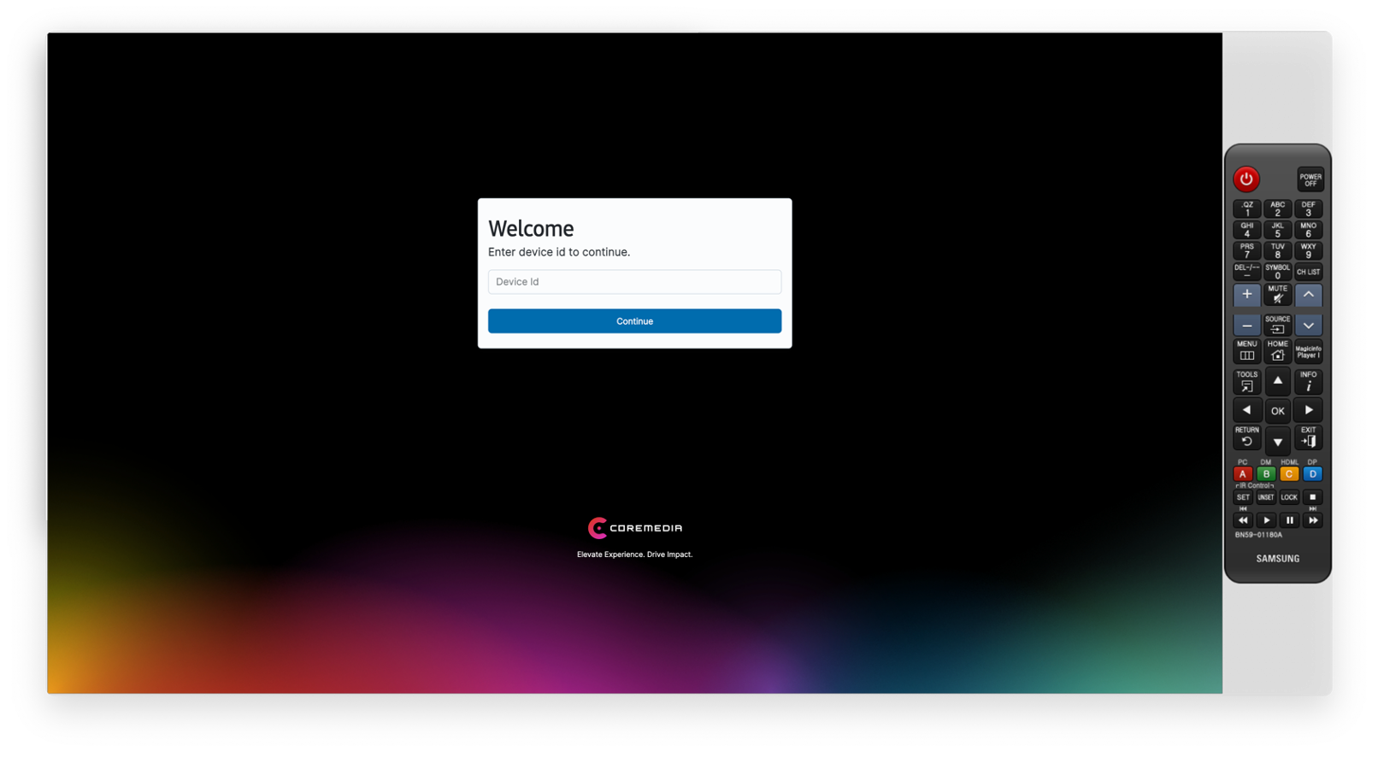Navigate down with the remote's down arrow
The image size is (1378, 757).
(1277, 441)
